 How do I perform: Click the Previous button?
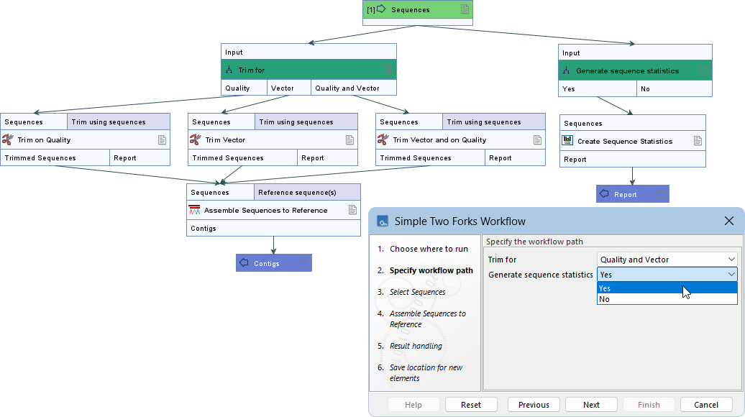pos(534,405)
